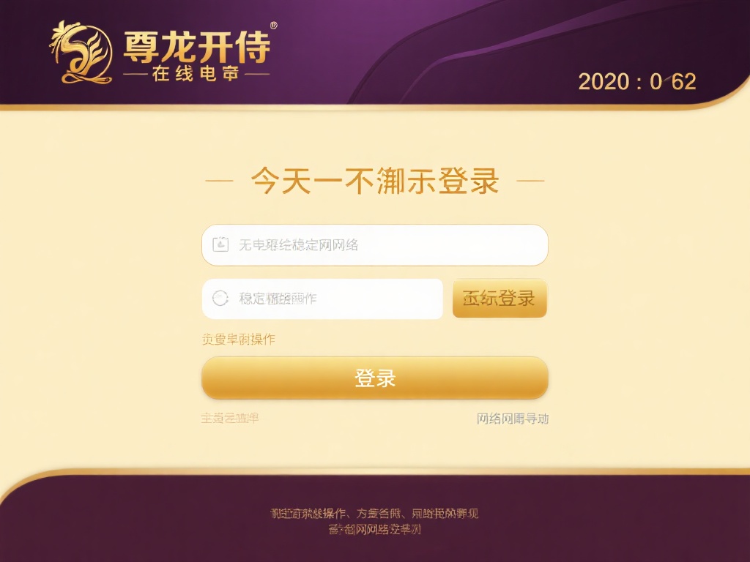Screen dimensions: 750x562
Task: Click the gold 丕纭登录 button beside the code field
Action: tap(500, 298)
